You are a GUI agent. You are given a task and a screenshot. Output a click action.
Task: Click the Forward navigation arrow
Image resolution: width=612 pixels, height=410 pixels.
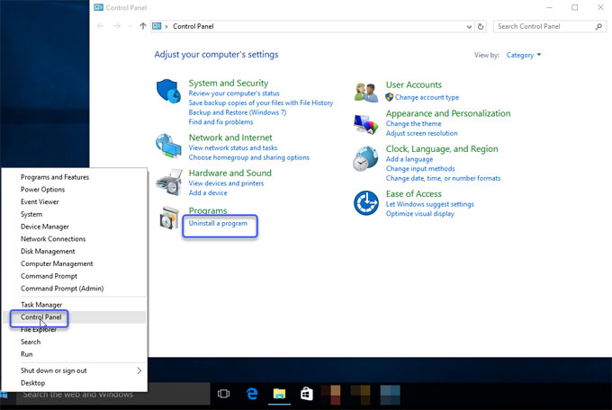tap(117, 26)
